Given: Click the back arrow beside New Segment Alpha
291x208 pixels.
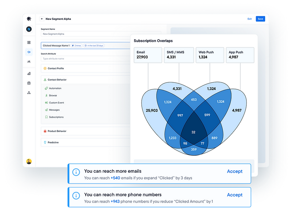Looking at the screenshot, I should (x=41, y=19).
